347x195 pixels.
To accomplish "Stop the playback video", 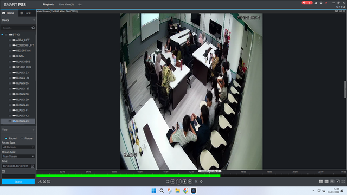I will tap(184, 181).
